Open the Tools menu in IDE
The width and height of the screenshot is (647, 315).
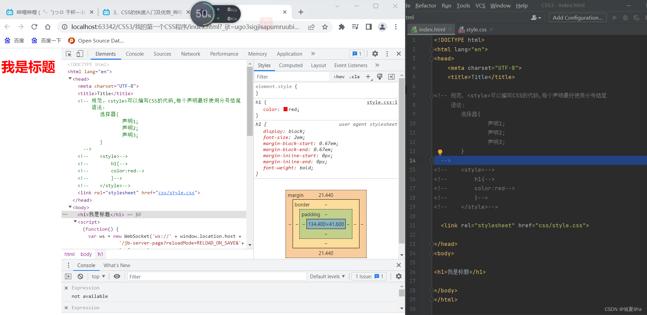(x=463, y=5)
